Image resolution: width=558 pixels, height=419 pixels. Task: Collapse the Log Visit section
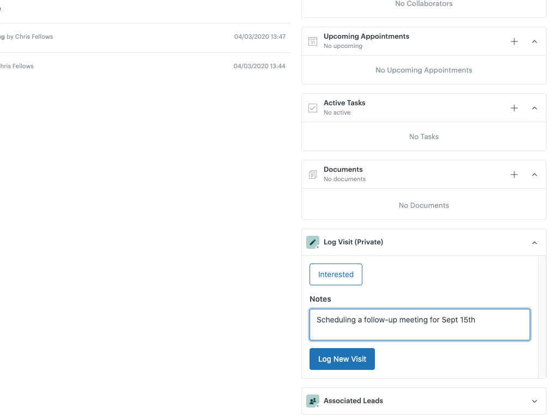pyautogui.click(x=535, y=242)
